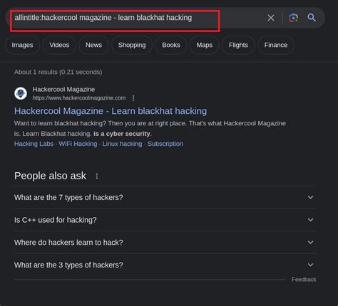Open the Subscription sitelink
This screenshot has width=338, height=306.
pyautogui.click(x=165, y=144)
